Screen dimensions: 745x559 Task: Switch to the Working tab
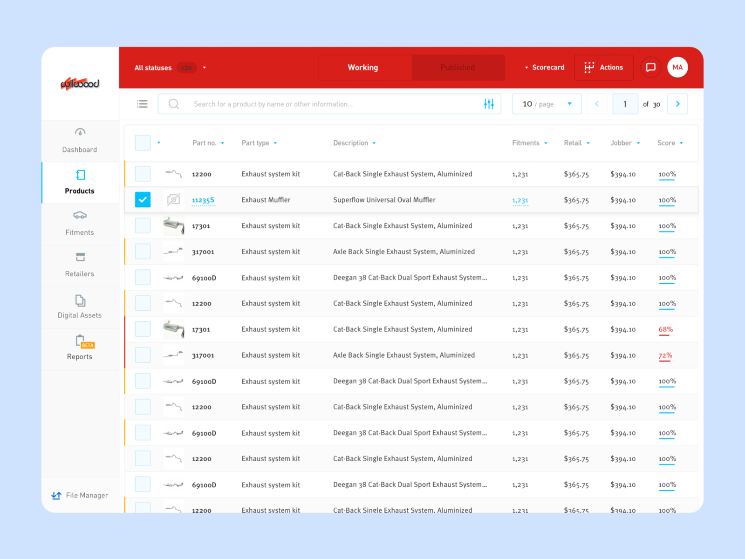(365, 68)
